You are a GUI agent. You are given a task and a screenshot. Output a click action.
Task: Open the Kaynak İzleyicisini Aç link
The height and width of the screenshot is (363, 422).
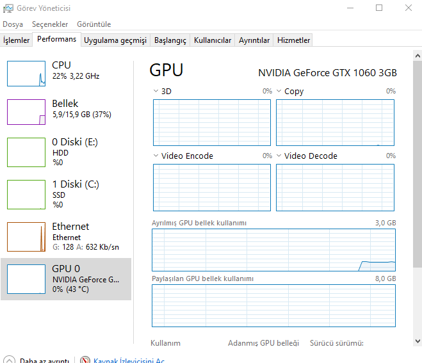[x=129, y=360]
